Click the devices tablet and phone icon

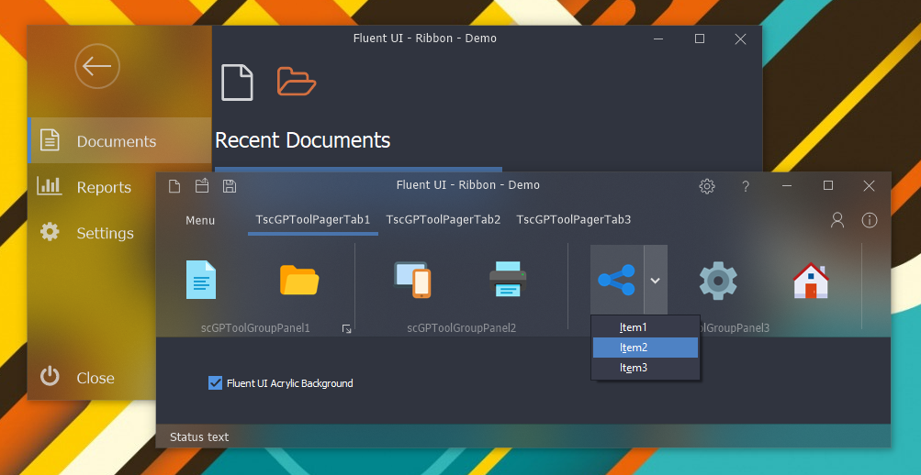pos(412,280)
